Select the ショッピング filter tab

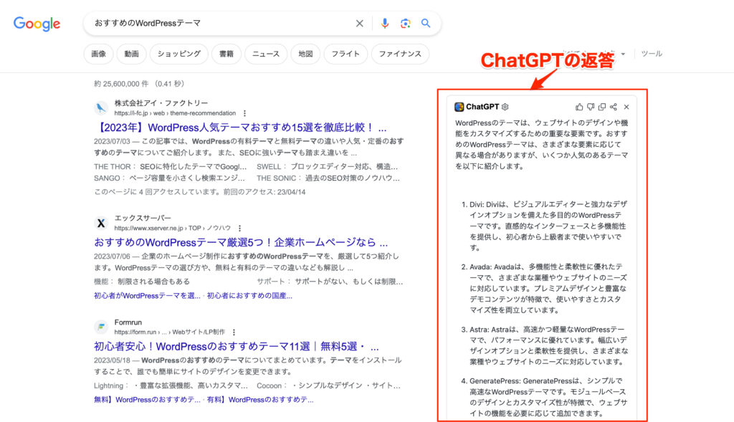point(178,54)
